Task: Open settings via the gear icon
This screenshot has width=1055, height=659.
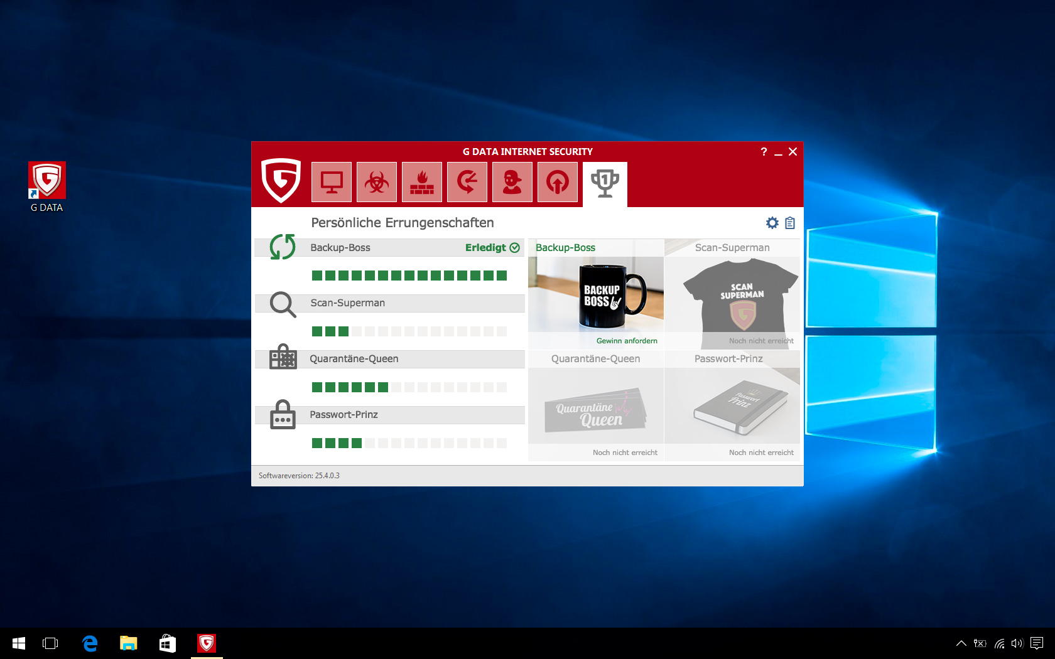Action: pos(772,223)
